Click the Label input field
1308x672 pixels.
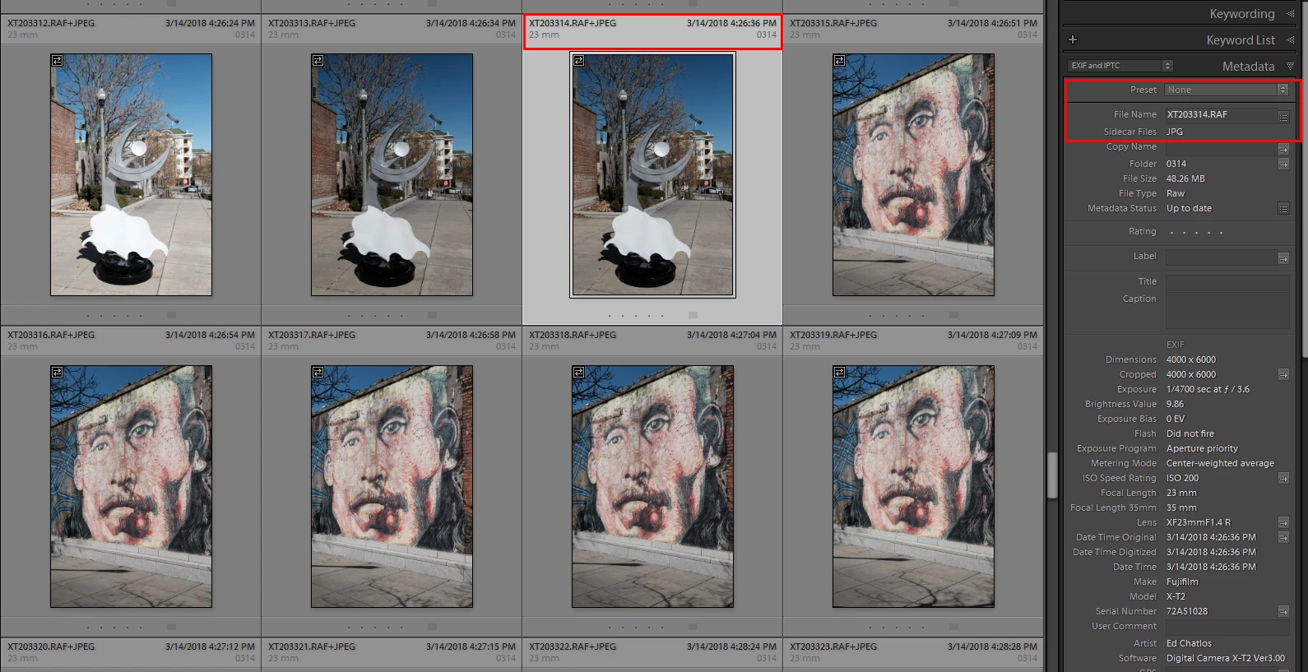point(1220,257)
